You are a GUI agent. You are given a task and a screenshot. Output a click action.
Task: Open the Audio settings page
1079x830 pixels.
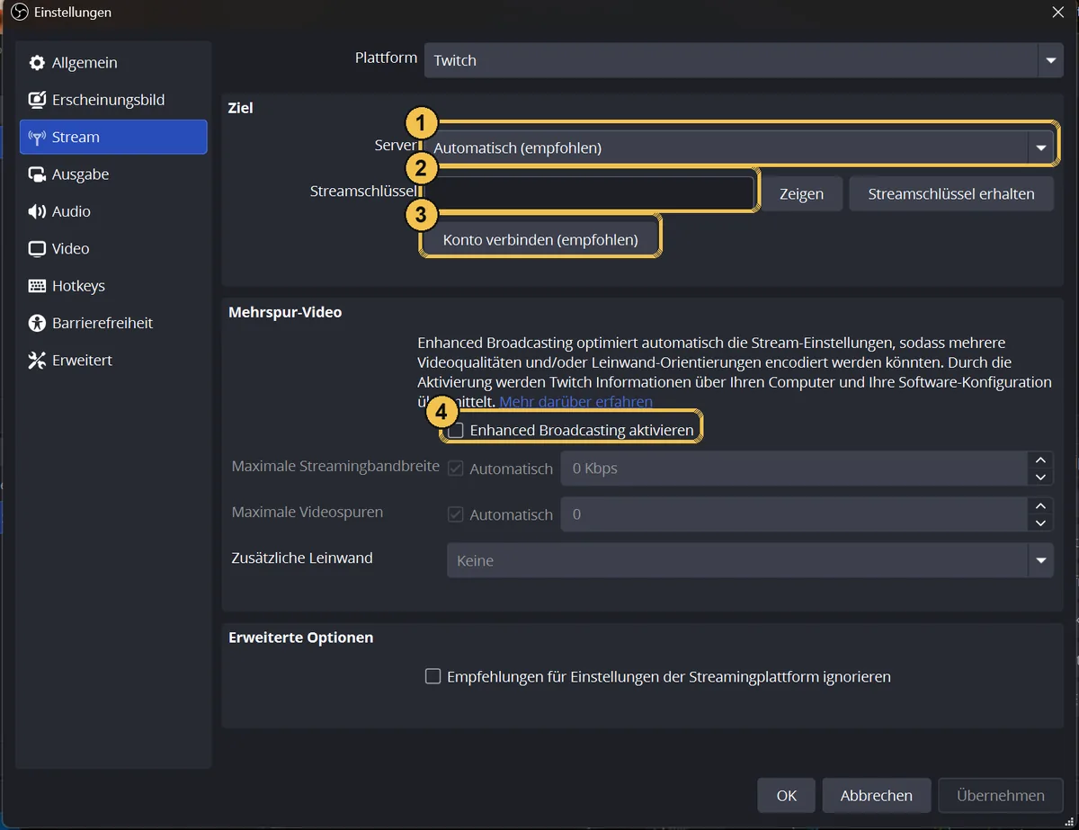click(x=113, y=211)
